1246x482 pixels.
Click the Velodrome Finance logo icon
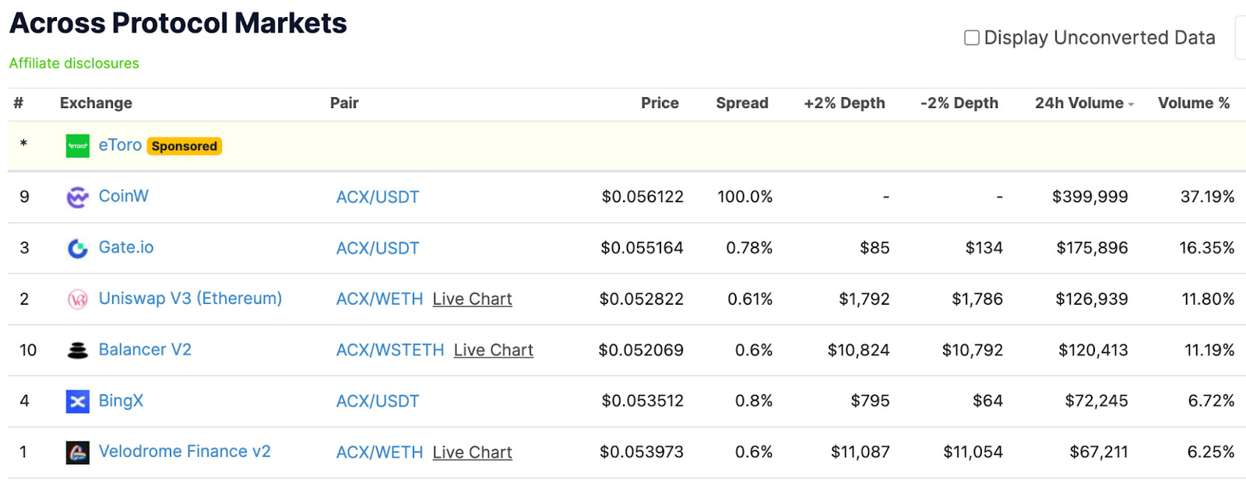[x=78, y=452]
